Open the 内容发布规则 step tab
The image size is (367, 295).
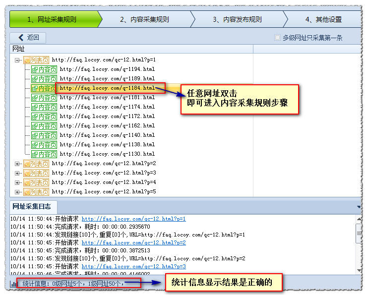click(x=237, y=20)
